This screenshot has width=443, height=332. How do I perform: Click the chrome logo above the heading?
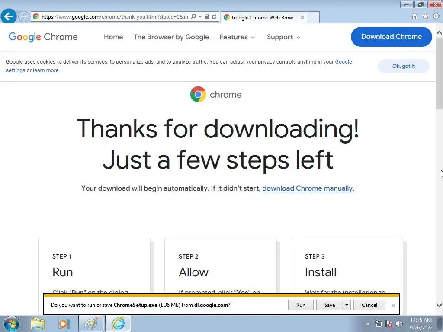(x=216, y=94)
